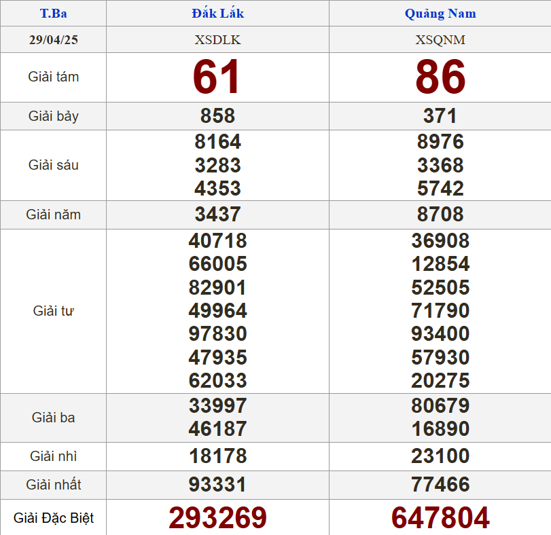Click the Giải bảy row label

54,116
